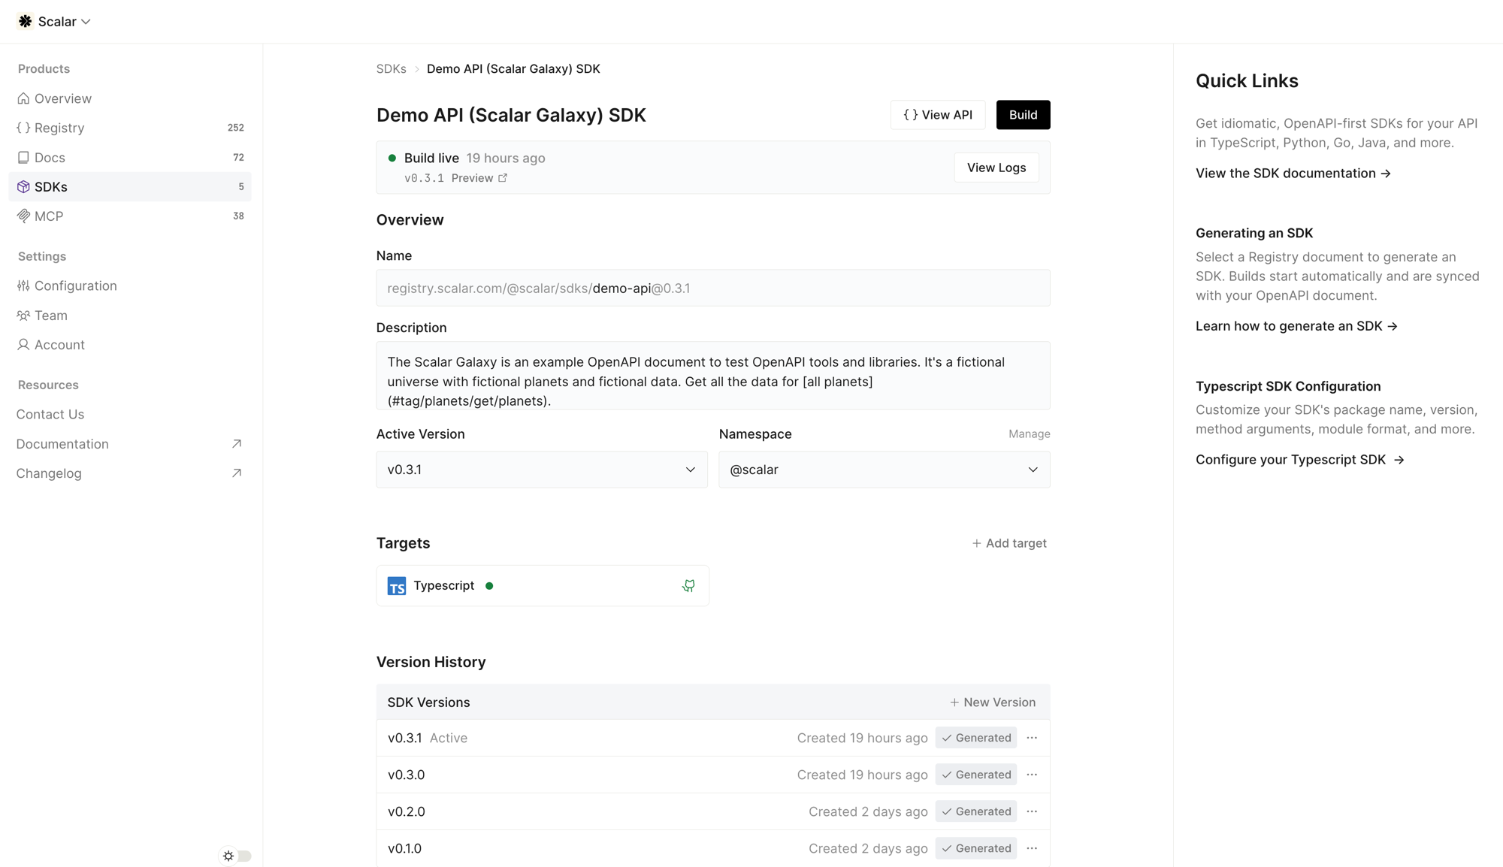
Task: Click the Generated badge for v0.3.0
Action: [x=976, y=775]
